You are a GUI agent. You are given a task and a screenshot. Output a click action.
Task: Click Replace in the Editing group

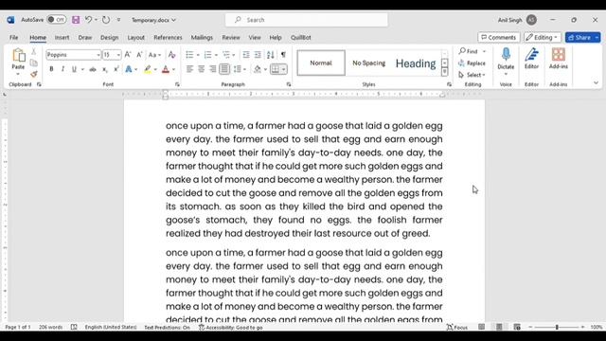pyautogui.click(x=472, y=63)
